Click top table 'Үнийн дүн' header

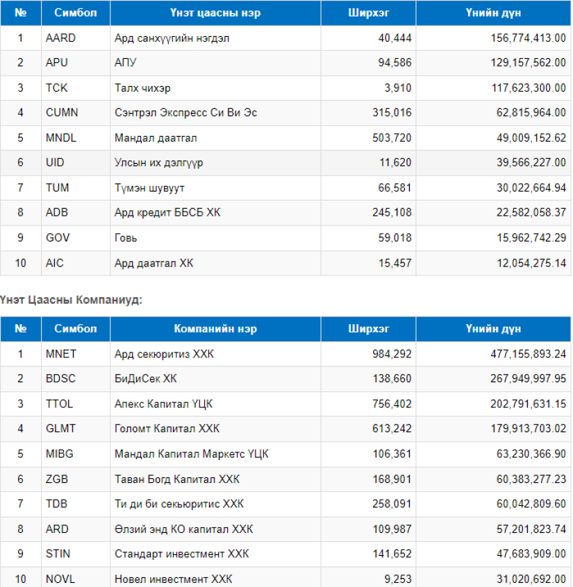(x=493, y=12)
